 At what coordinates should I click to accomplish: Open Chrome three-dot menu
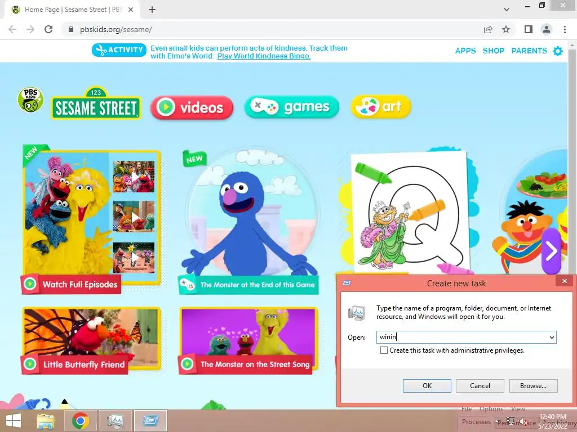[x=565, y=29]
